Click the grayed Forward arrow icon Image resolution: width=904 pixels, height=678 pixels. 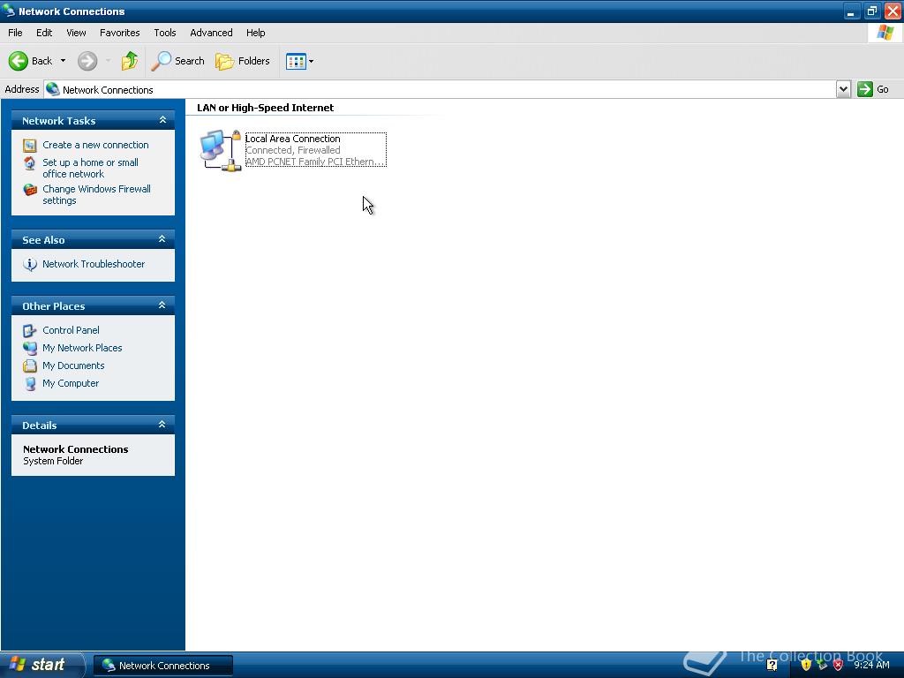87,61
